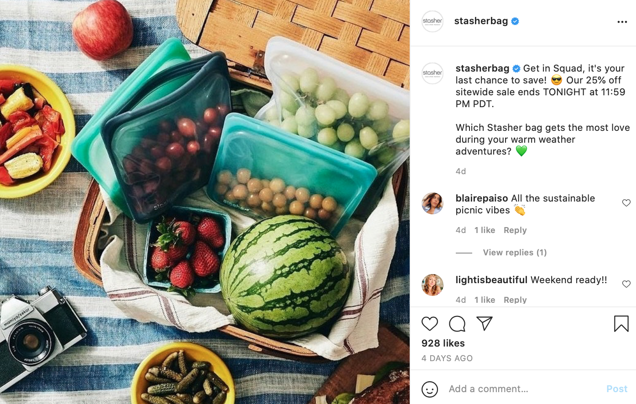Open comments with the speech bubble icon
Viewport: 636px width, 404px height.
pyautogui.click(x=457, y=323)
